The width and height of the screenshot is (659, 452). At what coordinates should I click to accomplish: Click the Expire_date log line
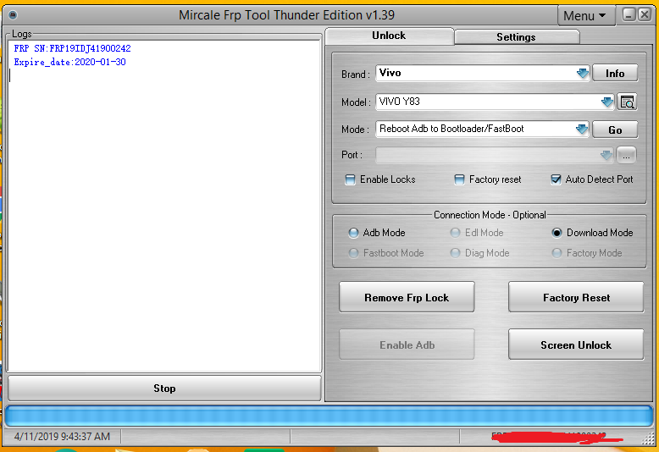[69, 62]
